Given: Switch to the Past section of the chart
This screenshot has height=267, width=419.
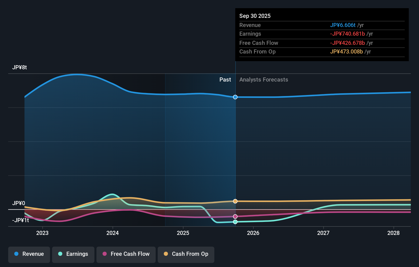Looking at the screenshot, I should pos(225,79).
